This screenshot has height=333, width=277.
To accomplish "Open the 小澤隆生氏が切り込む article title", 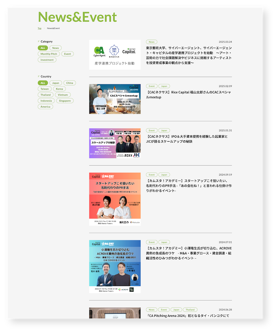I will point(189,253).
